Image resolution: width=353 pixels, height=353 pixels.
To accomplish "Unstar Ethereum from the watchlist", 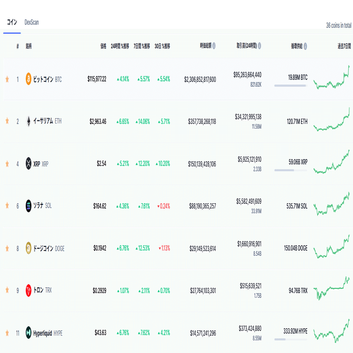I will coord(7,121).
